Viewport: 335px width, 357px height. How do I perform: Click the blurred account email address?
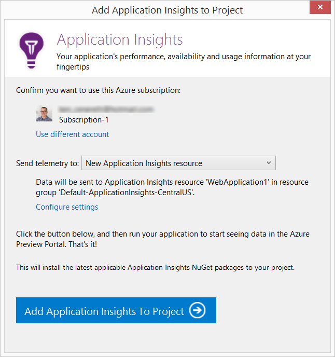coord(106,109)
